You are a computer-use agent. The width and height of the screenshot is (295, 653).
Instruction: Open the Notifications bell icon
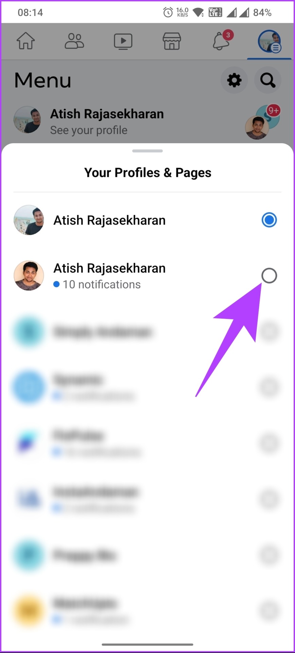click(222, 40)
